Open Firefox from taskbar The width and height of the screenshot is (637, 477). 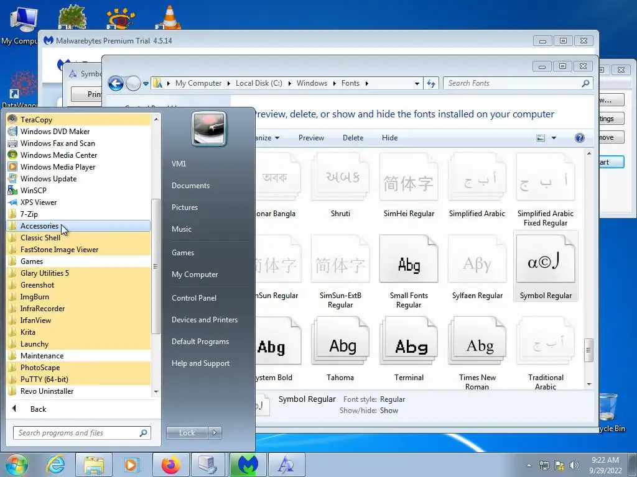tap(170, 465)
